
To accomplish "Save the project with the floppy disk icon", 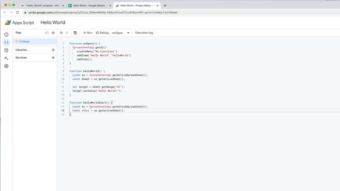I will pyautogui.click(x=75, y=33).
